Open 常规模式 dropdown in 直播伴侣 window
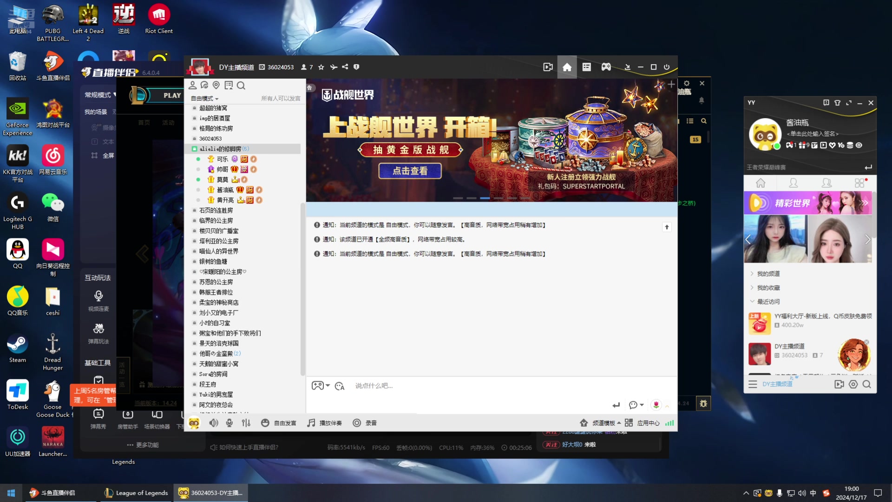Image resolution: width=892 pixels, height=502 pixels. click(100, 95)
